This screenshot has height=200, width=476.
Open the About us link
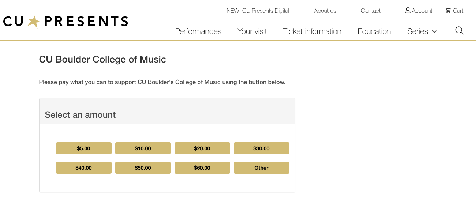325,11
